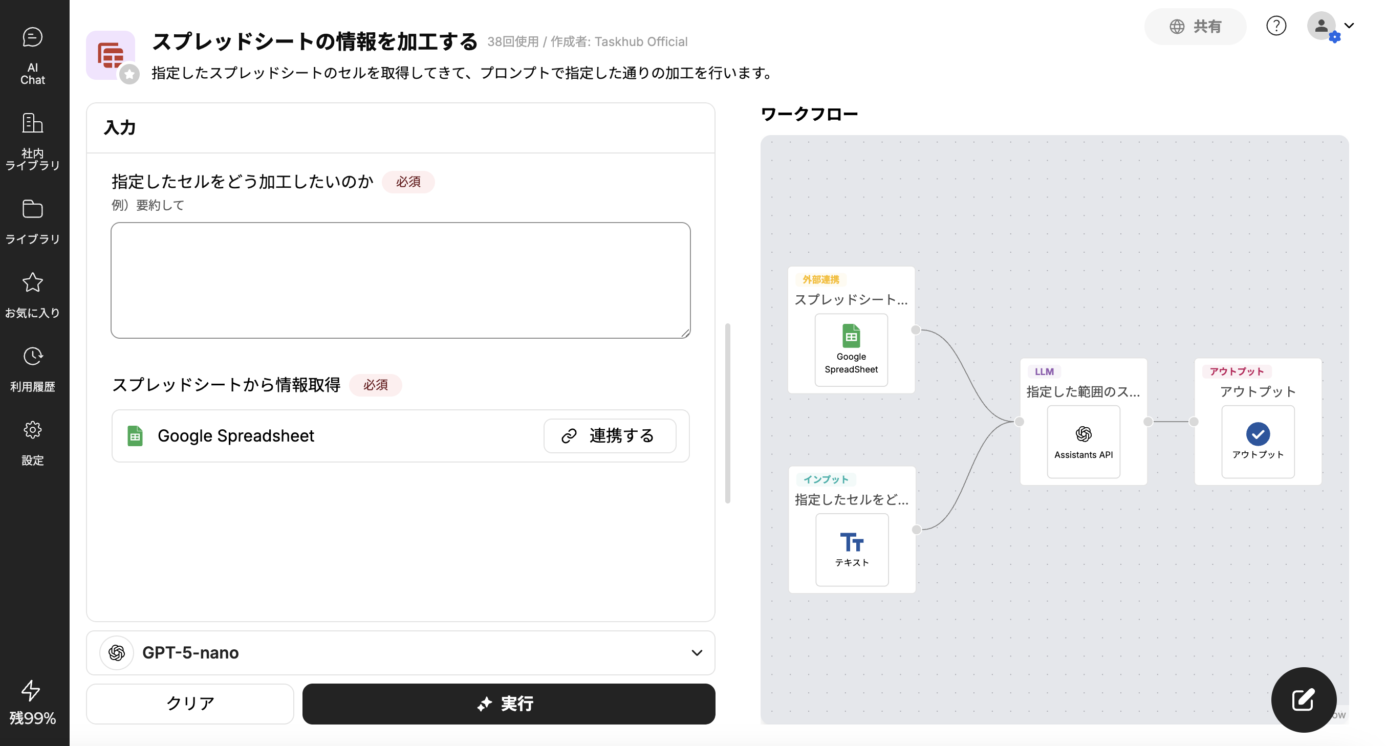The image size is (1386, 746).
Task: Click the 共有 share button
Action: click(1195, 27)
